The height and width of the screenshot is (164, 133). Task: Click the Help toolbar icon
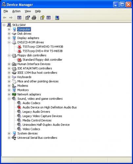[x=42, y=18]
